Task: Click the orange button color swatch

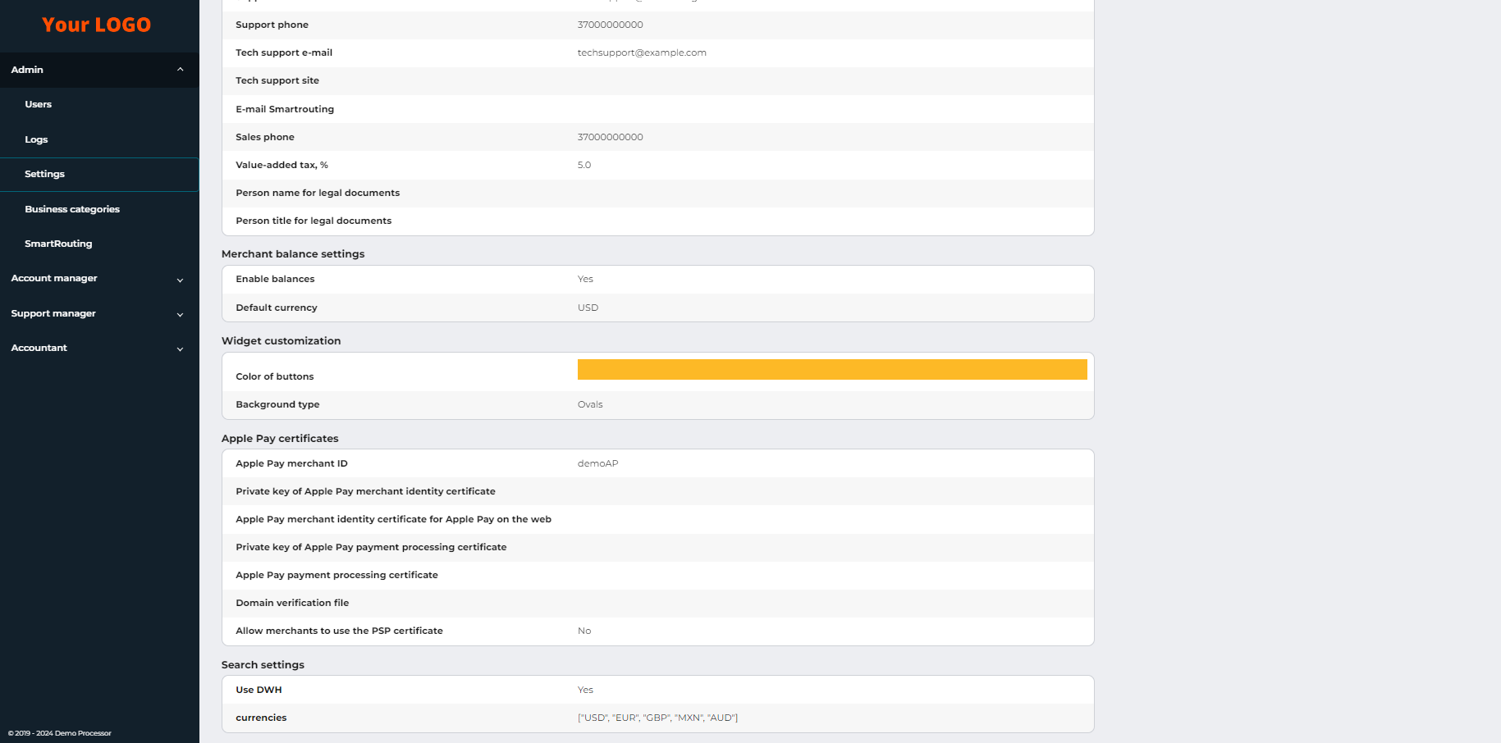Action: [x=831, y=370]
